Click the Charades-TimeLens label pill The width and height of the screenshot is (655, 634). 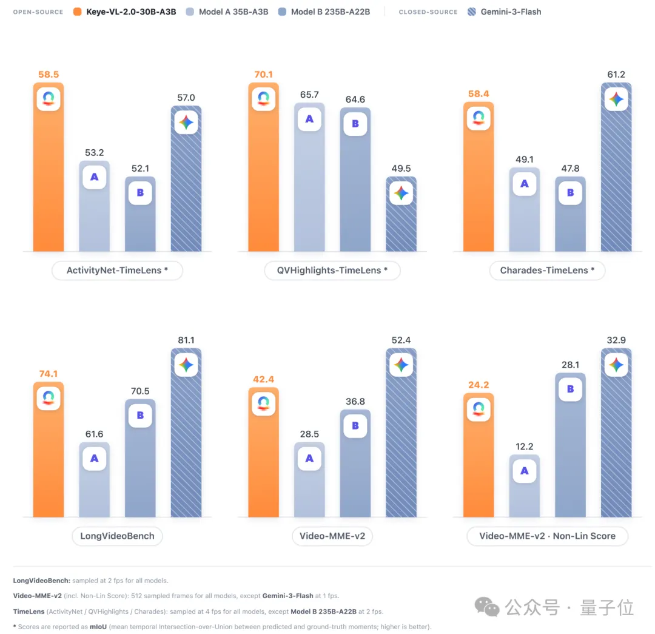[547, 271]
